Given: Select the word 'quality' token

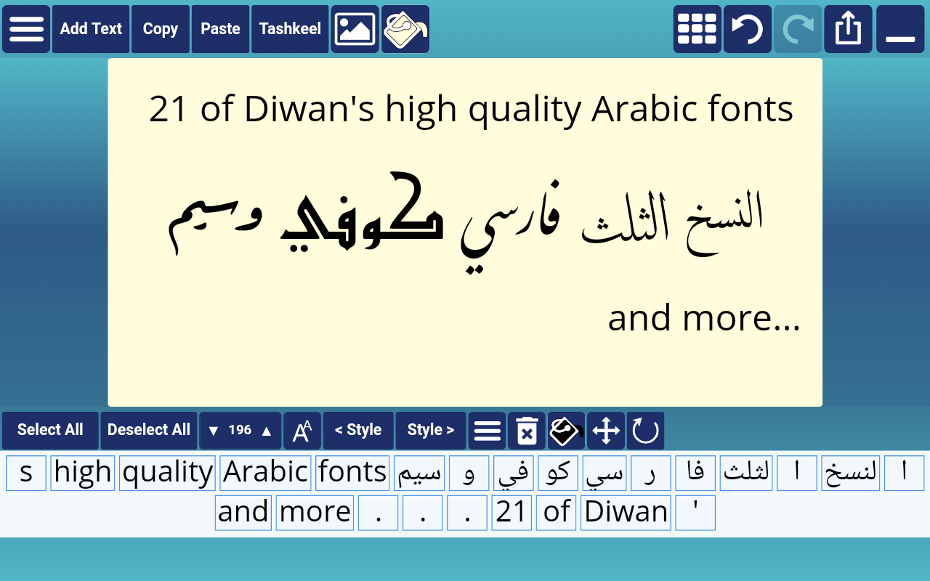Looking at the screenshot, I should pyautogui.click(x=167, y=473).
